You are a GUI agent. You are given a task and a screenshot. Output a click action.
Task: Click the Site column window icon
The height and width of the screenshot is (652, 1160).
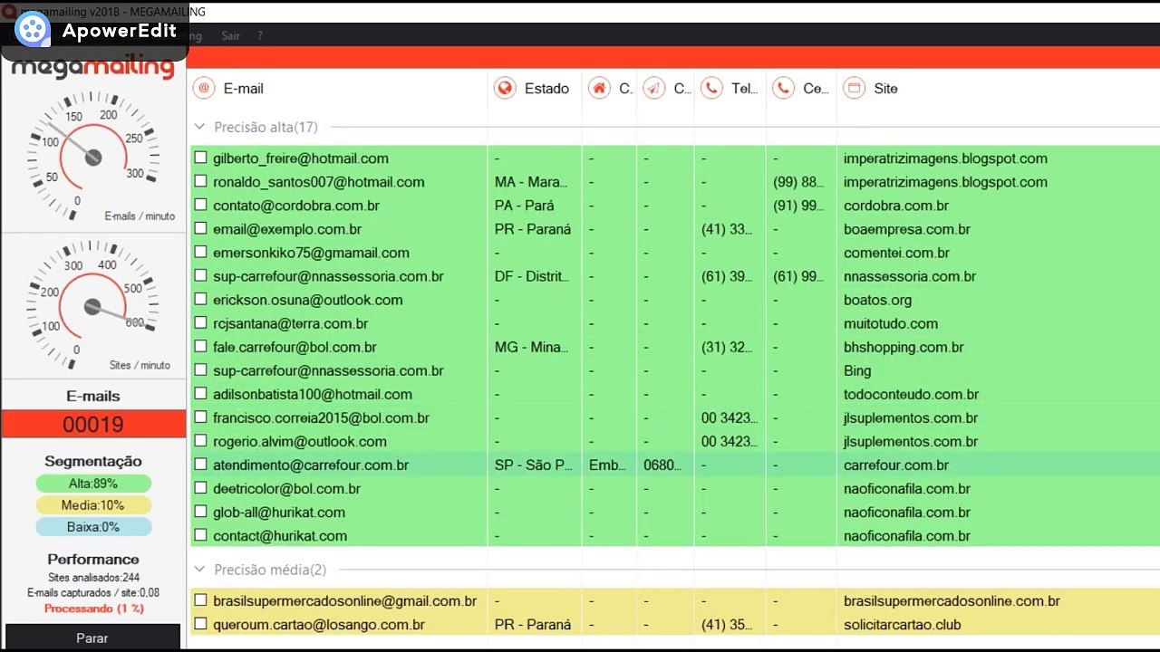853,88
